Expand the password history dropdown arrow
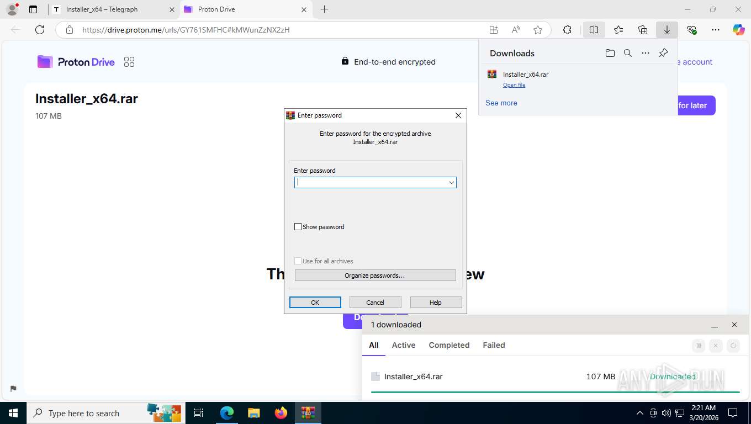 451,182
